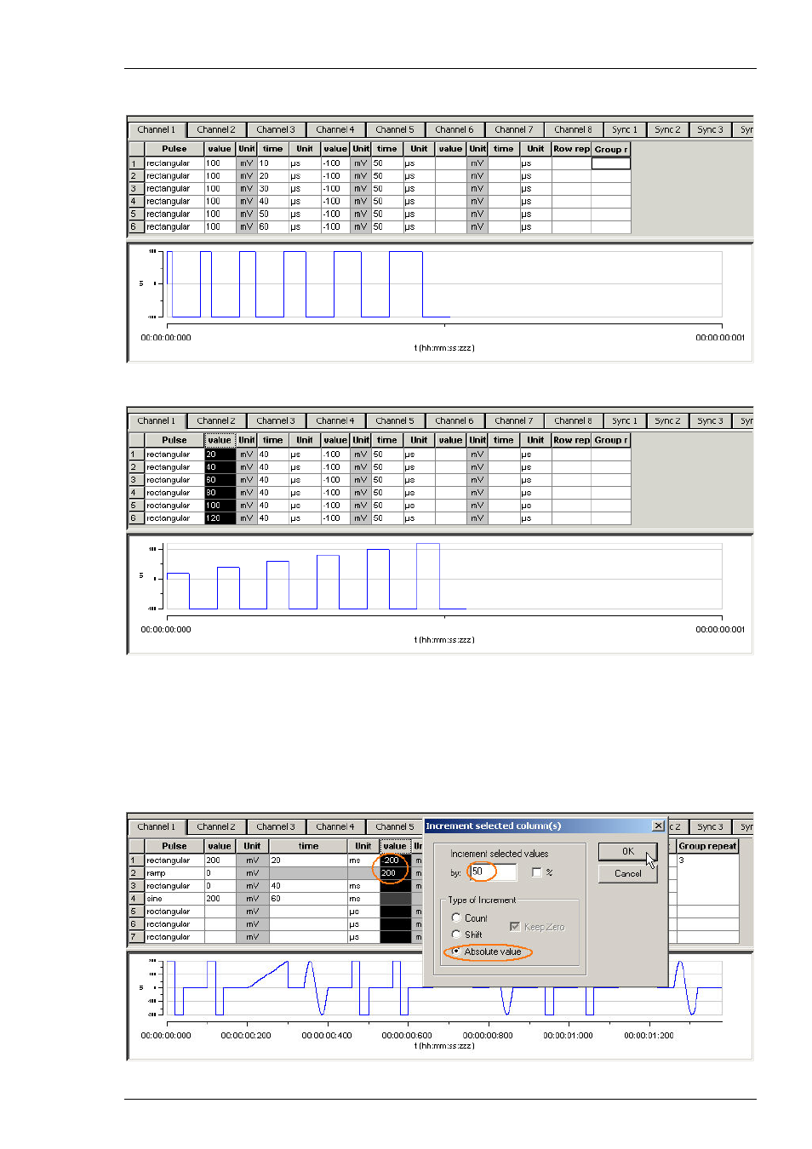Click the active Group repeat cell, row 1 top table
Viewport: 812px width, 1149px height.
pos(611,163)
